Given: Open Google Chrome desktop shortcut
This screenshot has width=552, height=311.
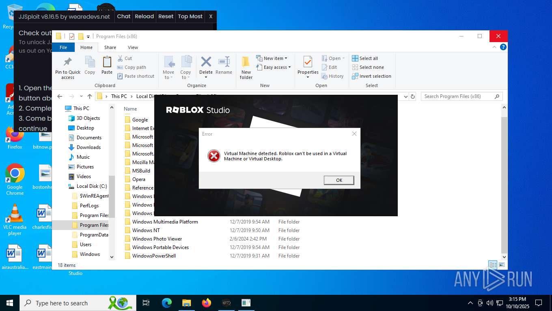Looking at the screenshot, I should tap(15, 179).
